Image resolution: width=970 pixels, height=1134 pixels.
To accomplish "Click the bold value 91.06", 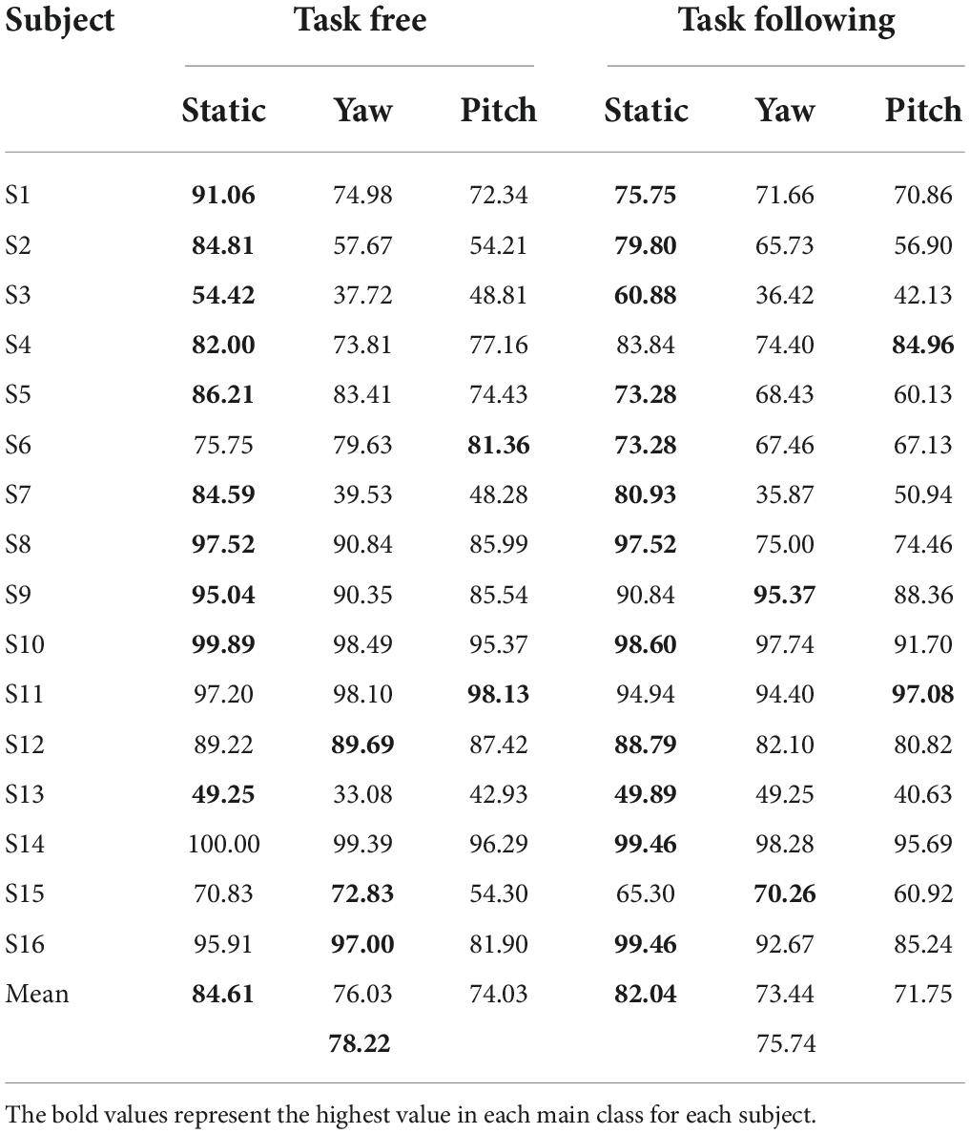I will [223, 195].
